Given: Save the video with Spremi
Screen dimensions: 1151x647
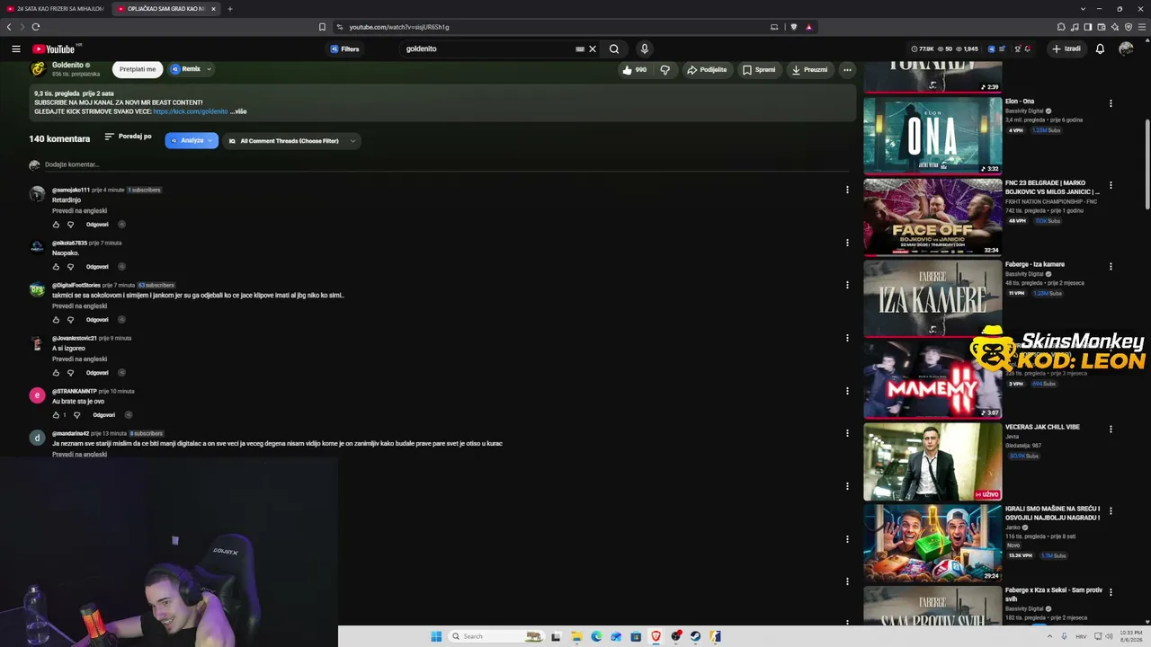Looking at the screenshot, I should click(759, 69).
